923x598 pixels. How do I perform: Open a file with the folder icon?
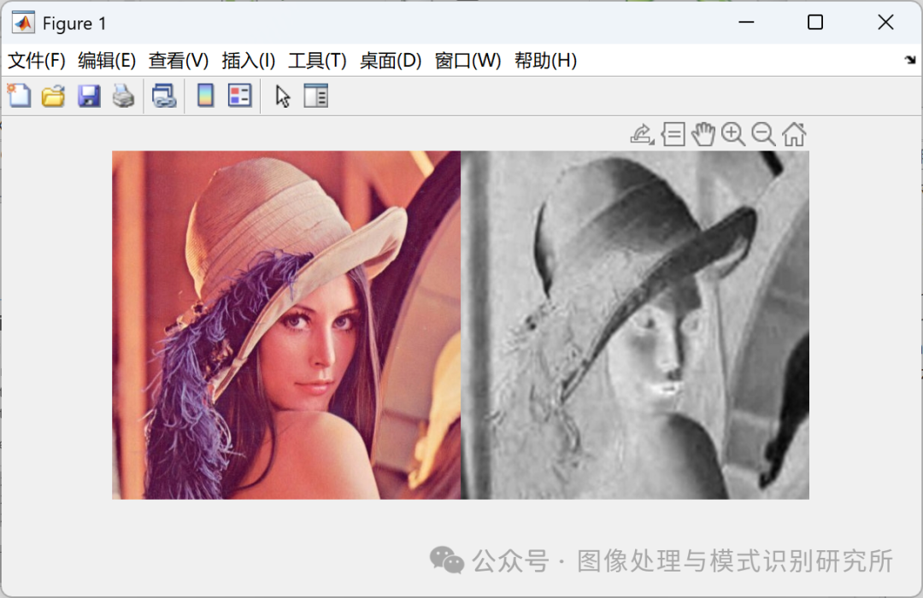(54, 96)
